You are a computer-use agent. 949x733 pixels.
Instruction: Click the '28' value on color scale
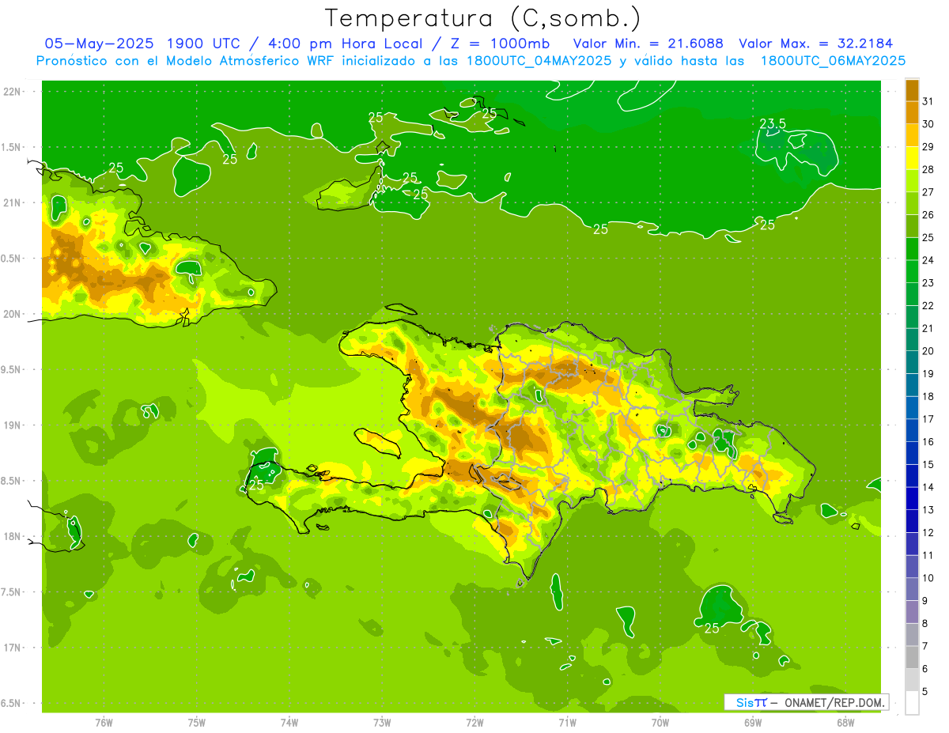928,169
